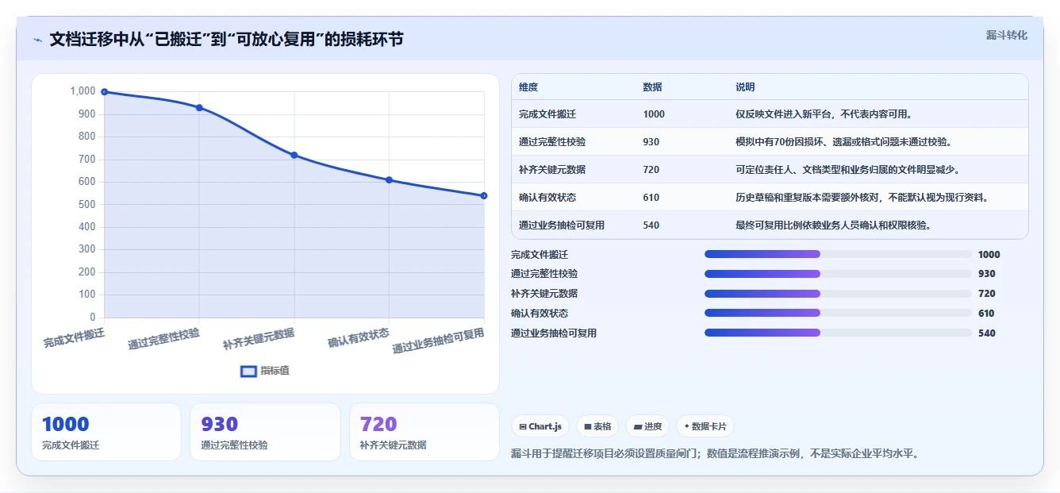Click the icon in the 表格 chip
This screenshot has height=493, width=1060.
[588, 426]
